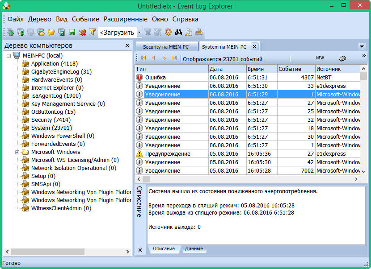Jump to last event with navigation arrow

(174, 58)
